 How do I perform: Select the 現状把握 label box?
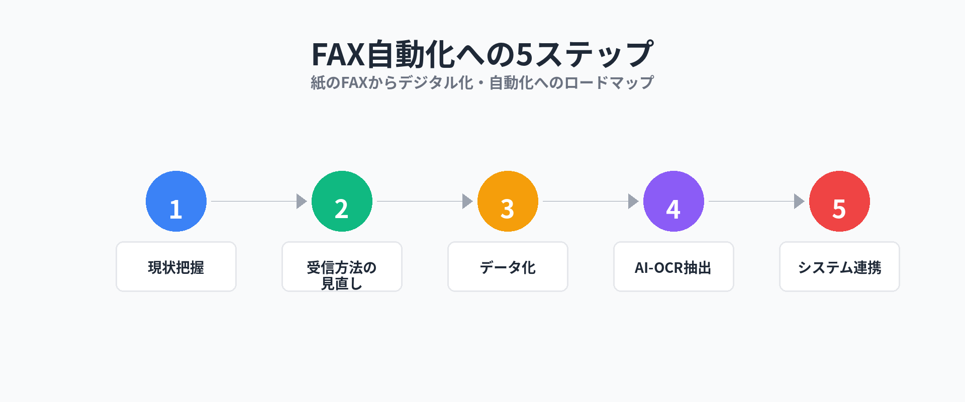pyautogui.click(x=176, y=267)
